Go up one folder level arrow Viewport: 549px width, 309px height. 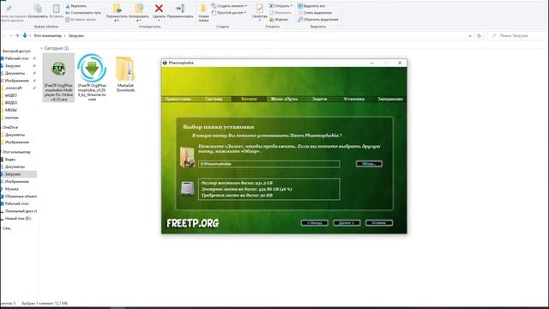(17, 36)
